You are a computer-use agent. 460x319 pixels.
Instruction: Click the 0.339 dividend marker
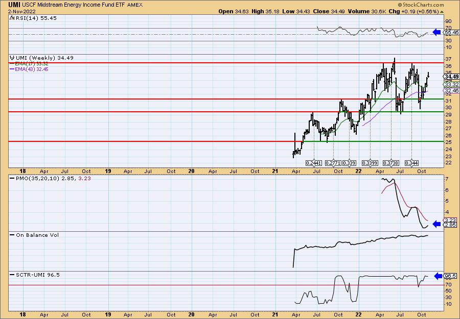349,163
